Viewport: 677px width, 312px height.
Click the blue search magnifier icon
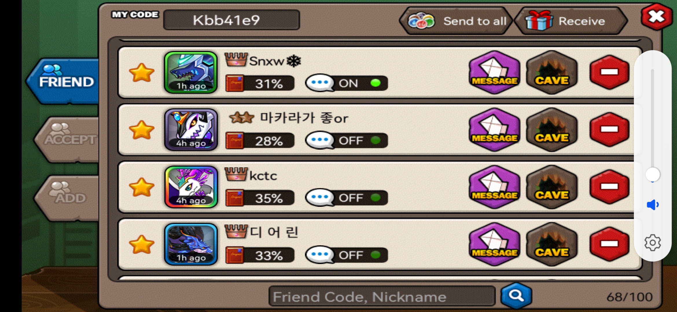pyautogui.click(x=516, y=296)
